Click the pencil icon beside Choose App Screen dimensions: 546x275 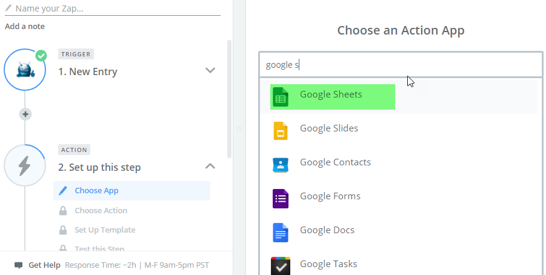(x=63, y=191)
